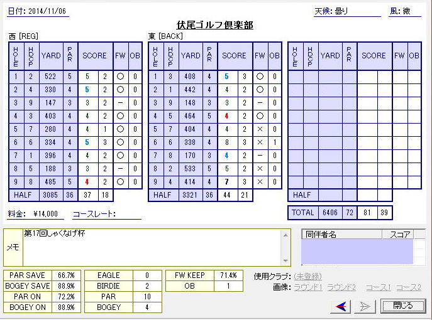Click West HALF score 37
This screenshot has width=432, height=320.
pos(87,195)
